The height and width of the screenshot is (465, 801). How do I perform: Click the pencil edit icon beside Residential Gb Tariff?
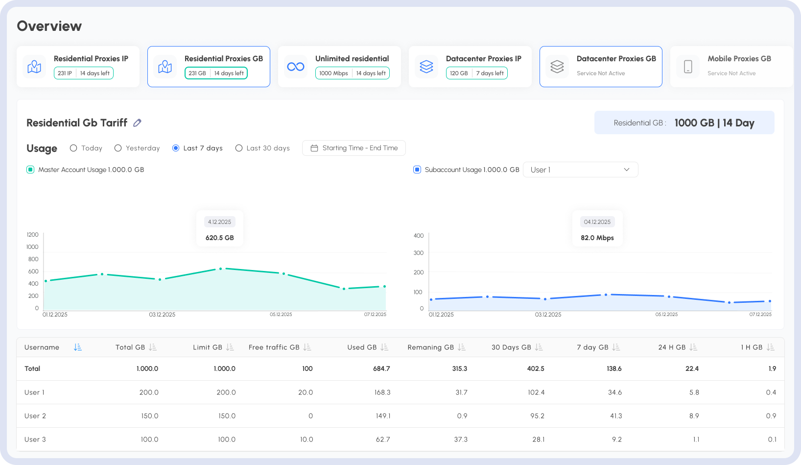pos(138,123)
